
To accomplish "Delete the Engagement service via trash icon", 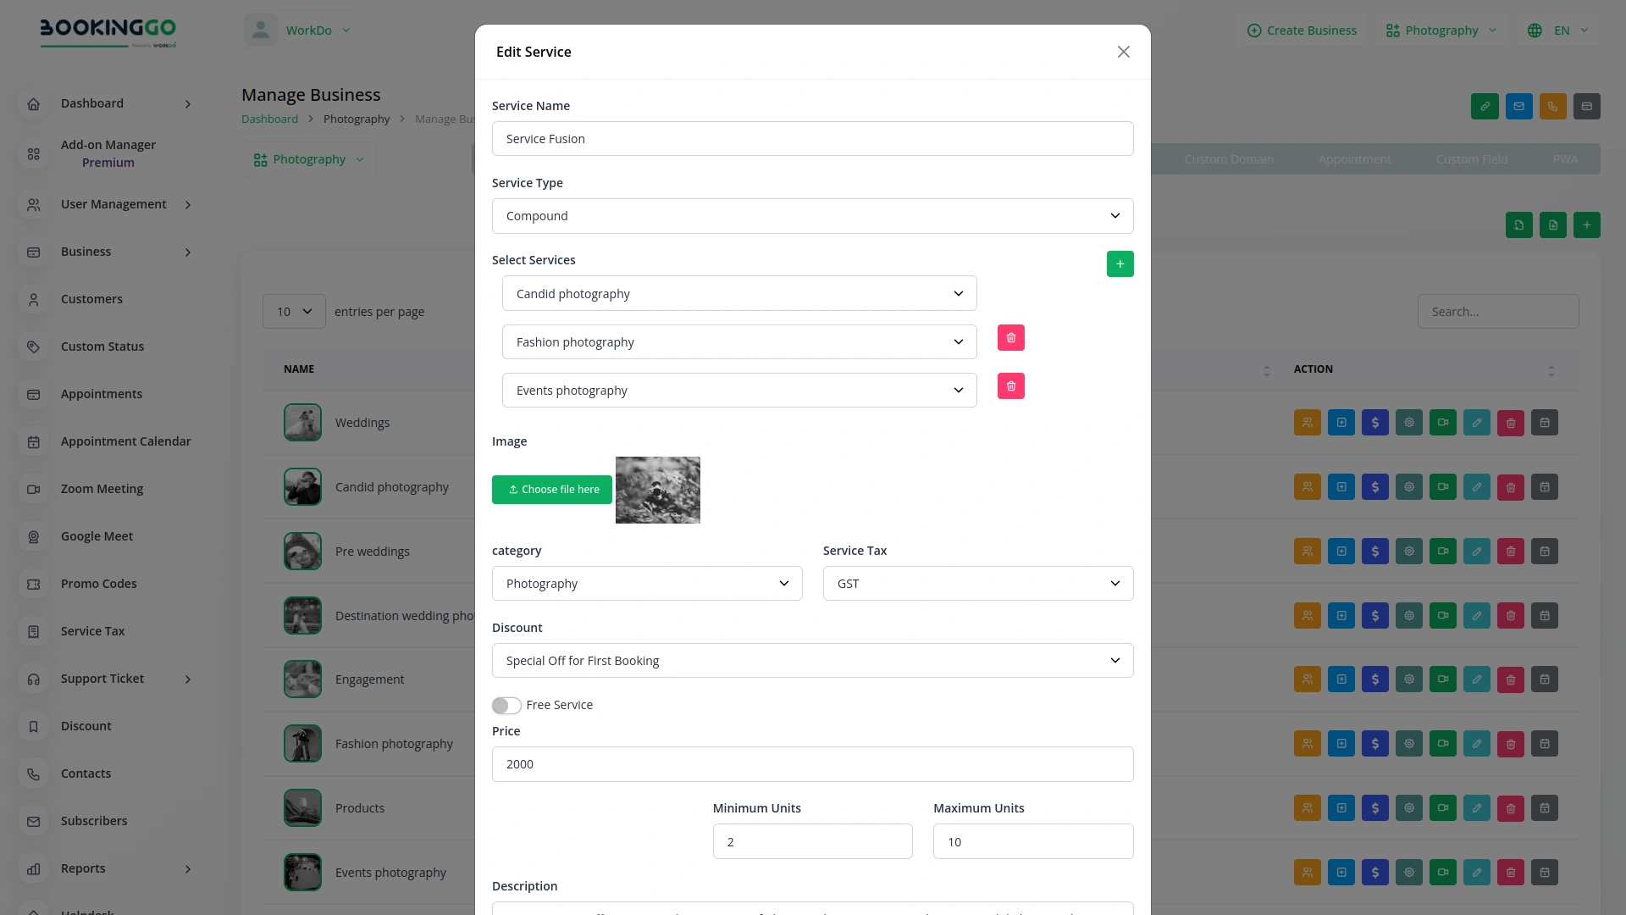I will point(1511,679).
